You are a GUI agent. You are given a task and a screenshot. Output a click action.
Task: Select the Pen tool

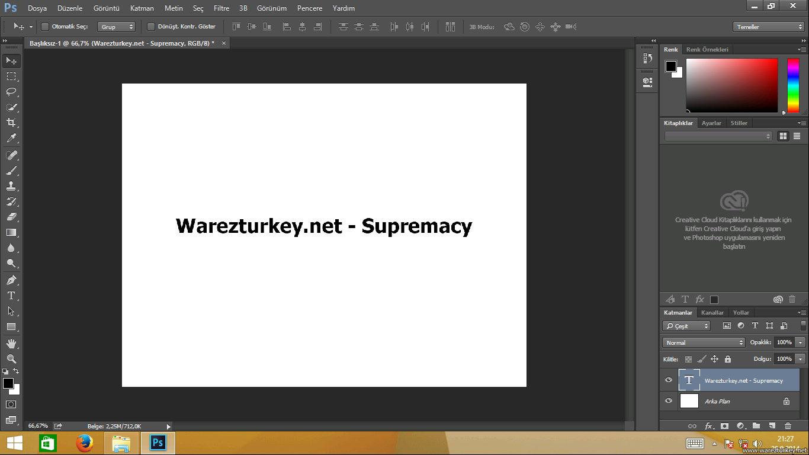pyautogui.click(x=11, y=280)
